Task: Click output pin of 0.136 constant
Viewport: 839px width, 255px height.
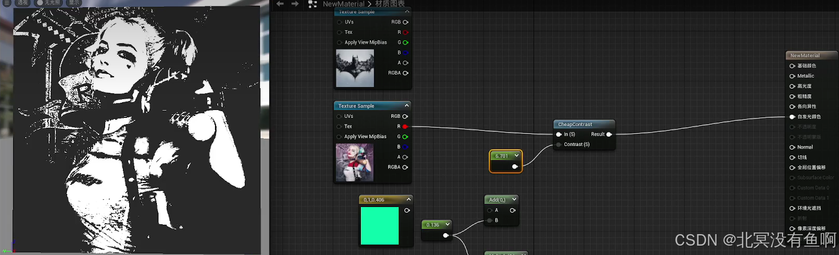Action: pos(446,236)
